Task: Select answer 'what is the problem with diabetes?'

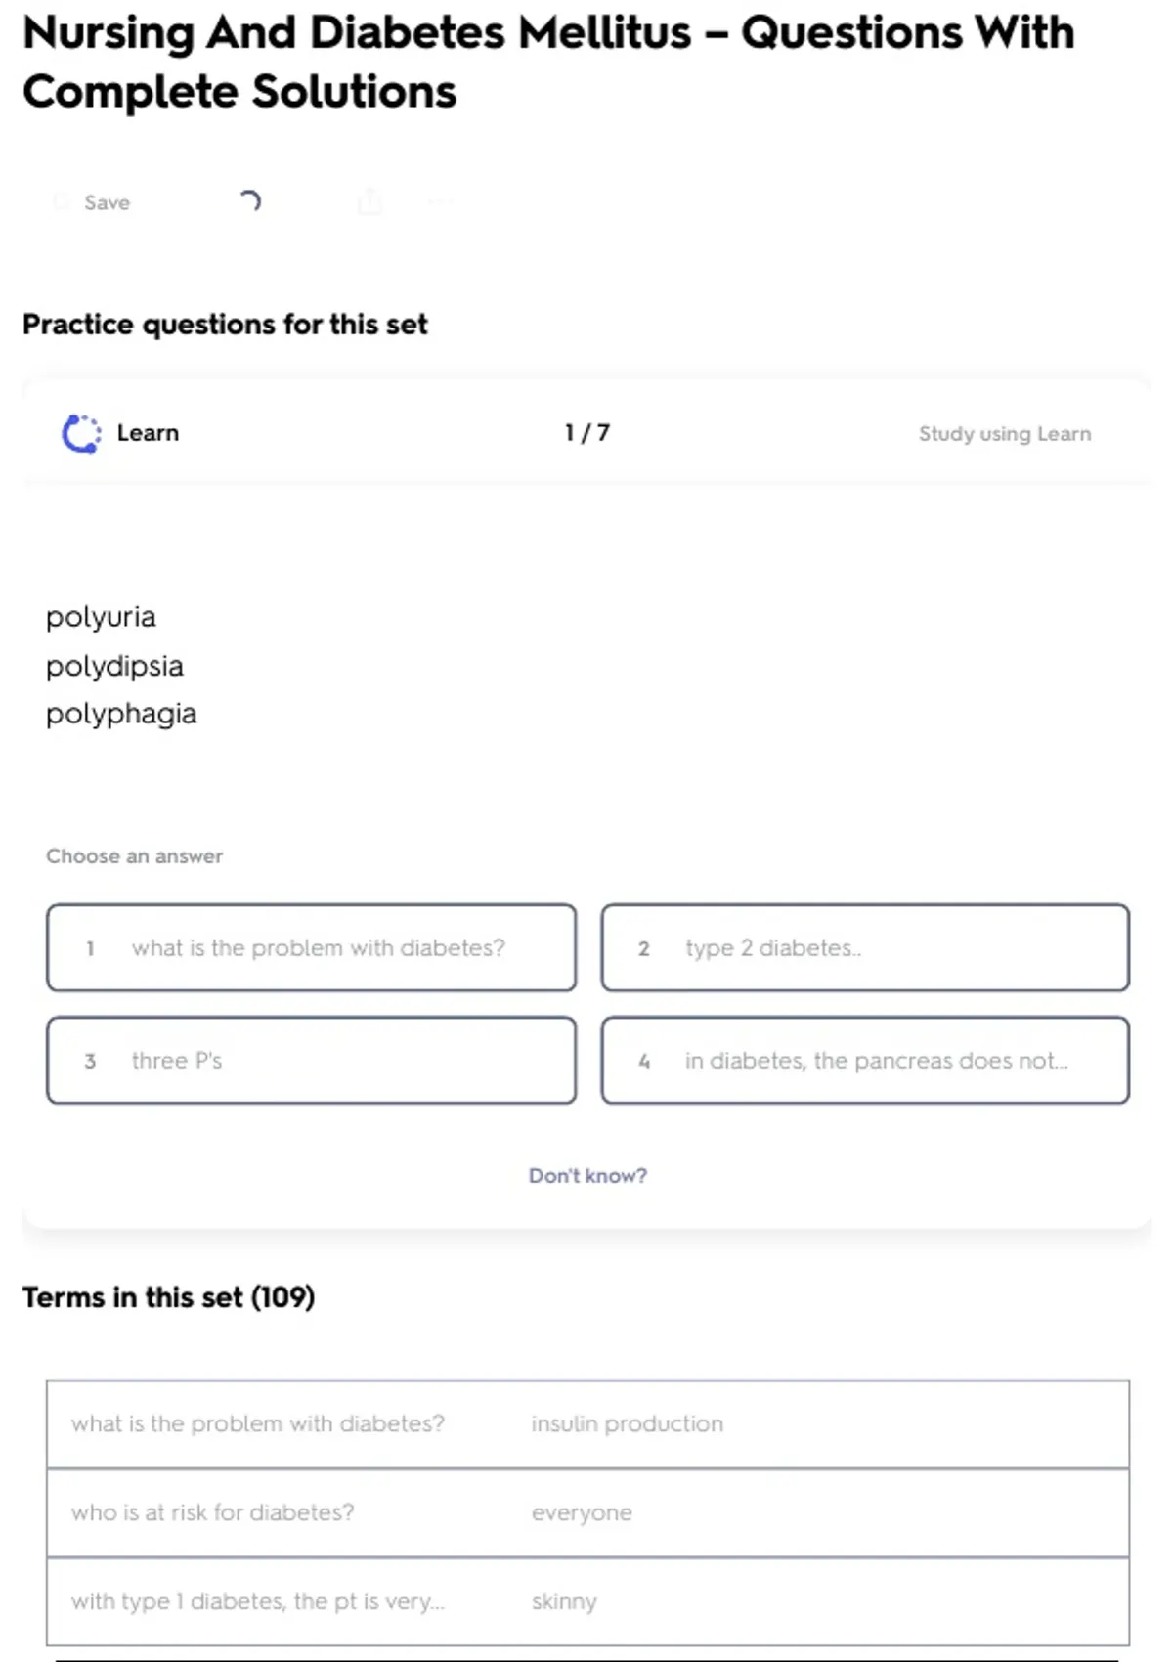Action: pos(311,948)
